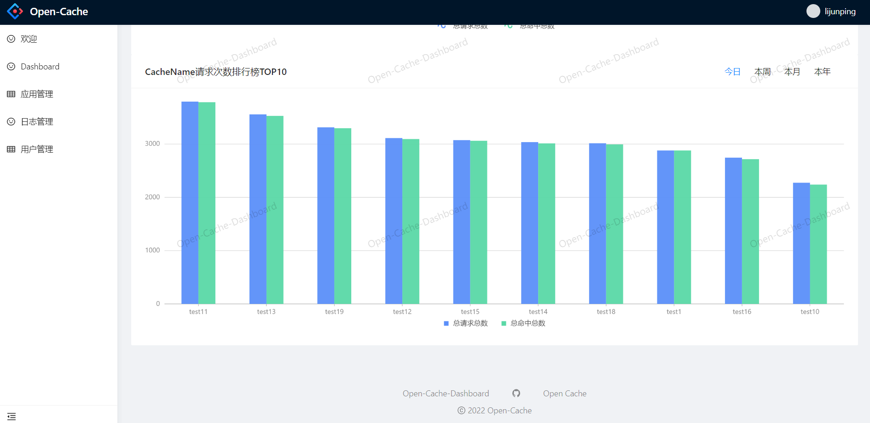870x423 pixels.
Task: Click the green bar for test11
Action: [207, 203]
